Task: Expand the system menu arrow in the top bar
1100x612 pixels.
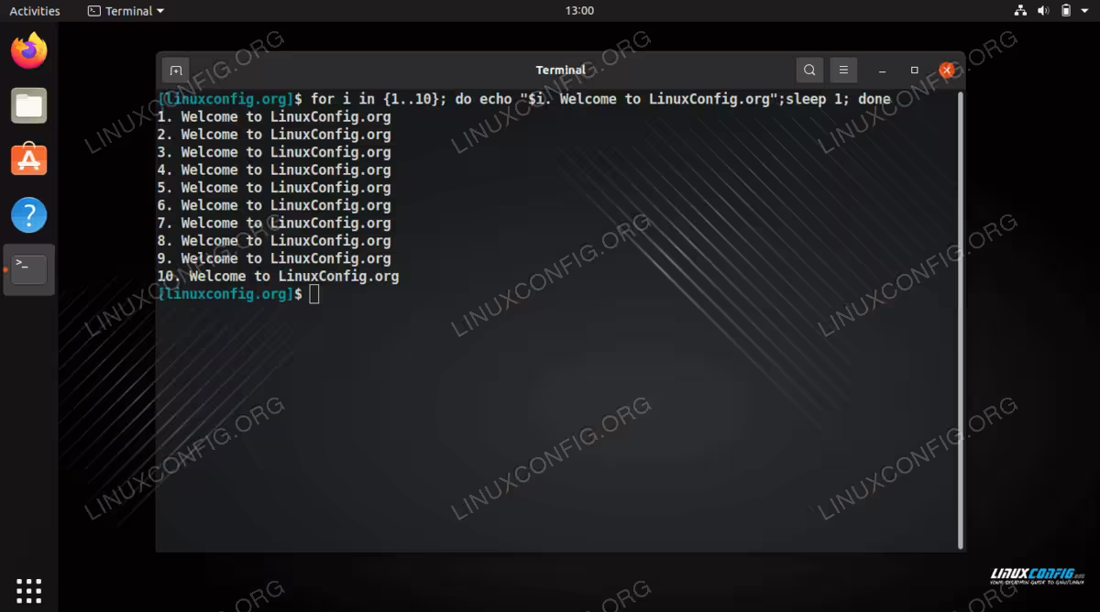Action: [1086, 11]
